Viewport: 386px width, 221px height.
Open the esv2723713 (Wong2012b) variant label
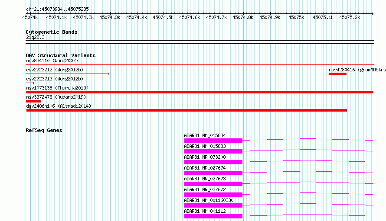click(x=55, y=79)
